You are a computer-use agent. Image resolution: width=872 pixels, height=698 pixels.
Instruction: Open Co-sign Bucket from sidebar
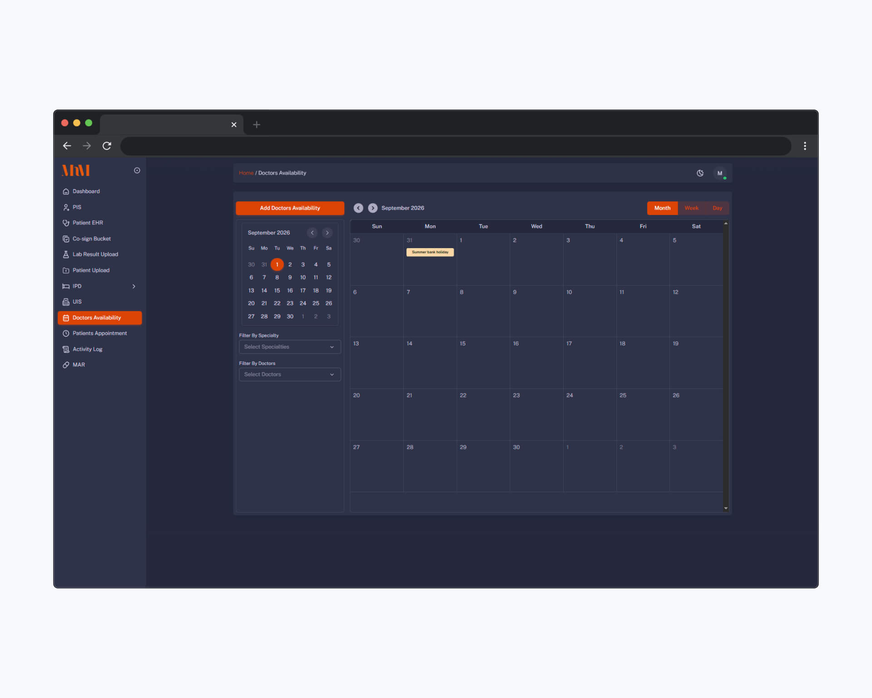(91, 239)
